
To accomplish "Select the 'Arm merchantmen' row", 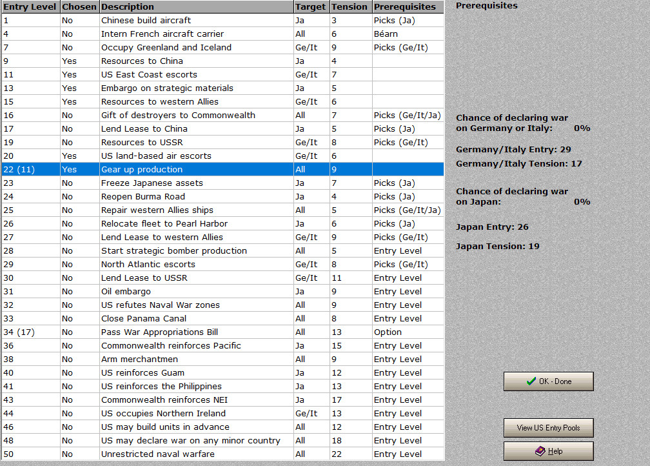I will (x=222, y=360).
